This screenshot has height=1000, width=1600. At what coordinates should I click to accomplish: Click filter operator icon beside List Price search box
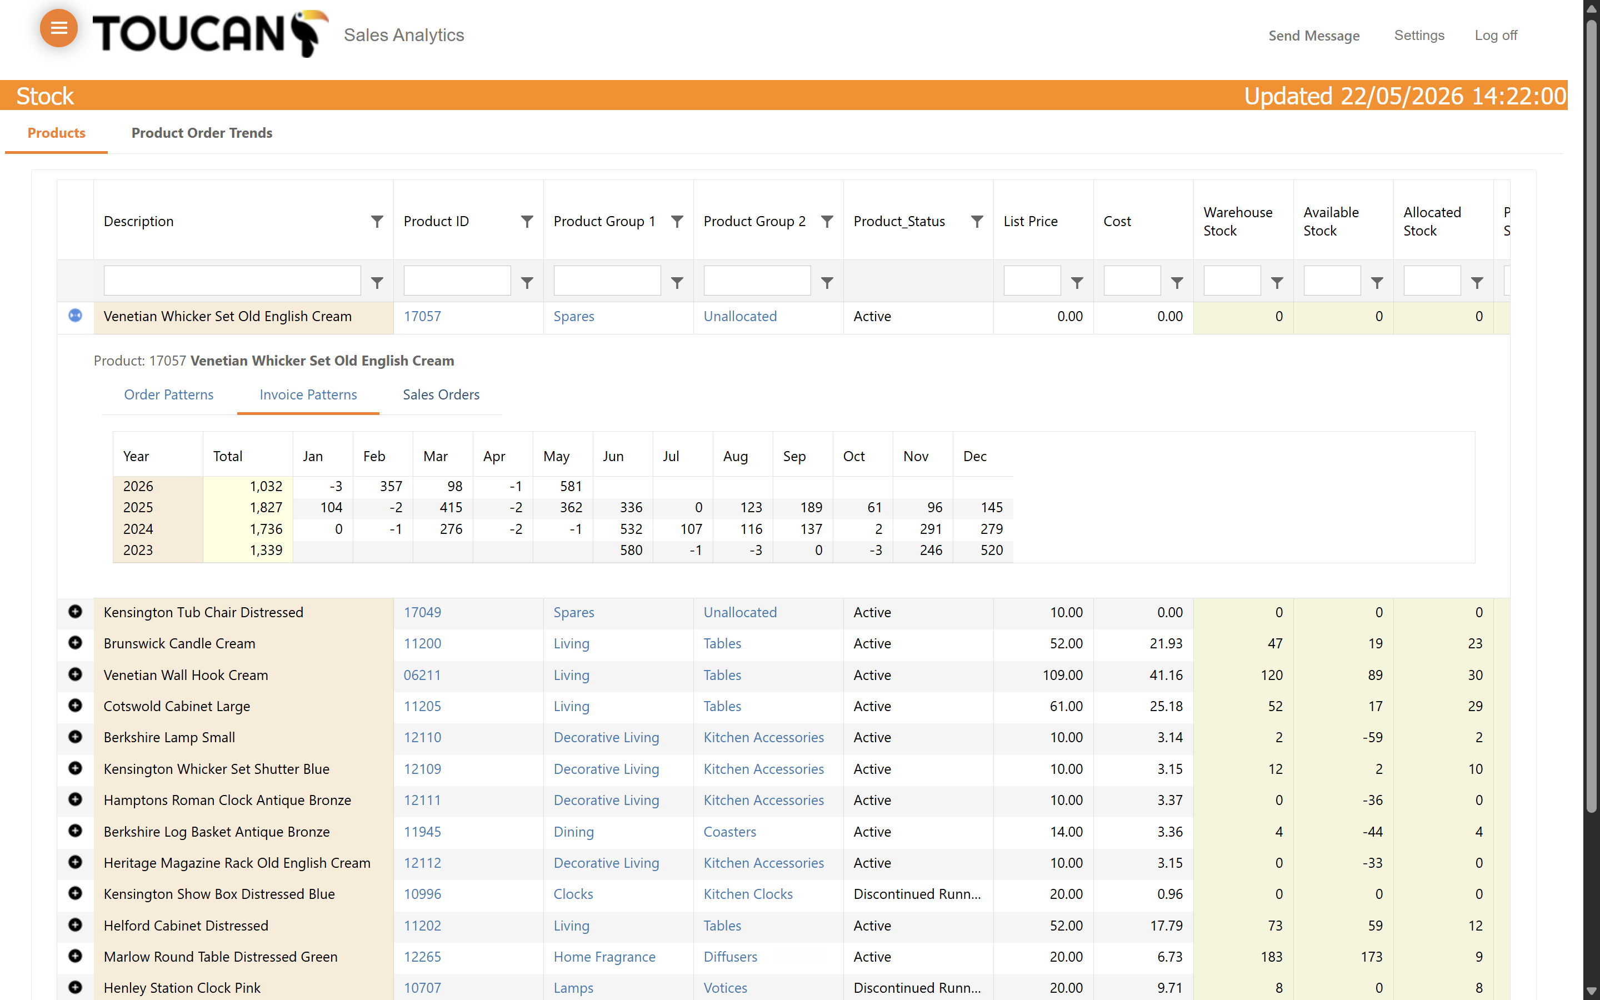[1077, 282]
